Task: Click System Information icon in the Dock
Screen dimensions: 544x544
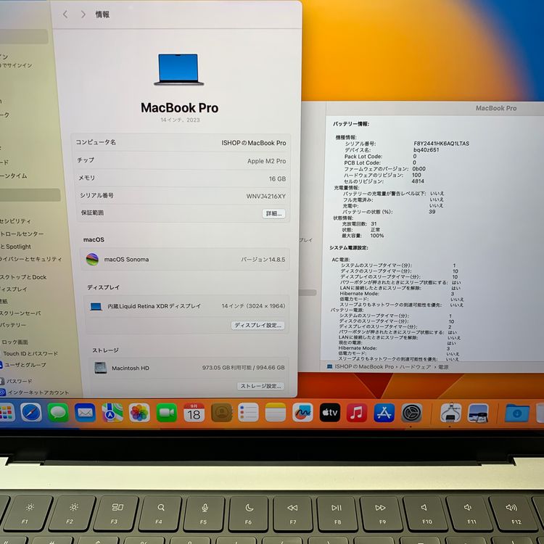Action: click(450, 413)
